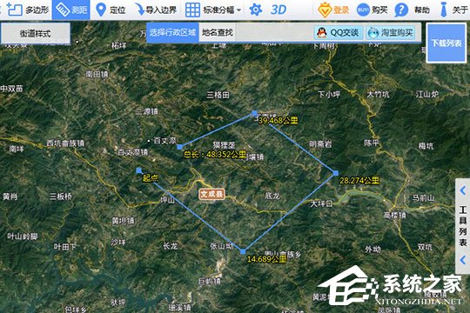
Task: Open the 街道样式 street style selector
Action: point(36,33)
